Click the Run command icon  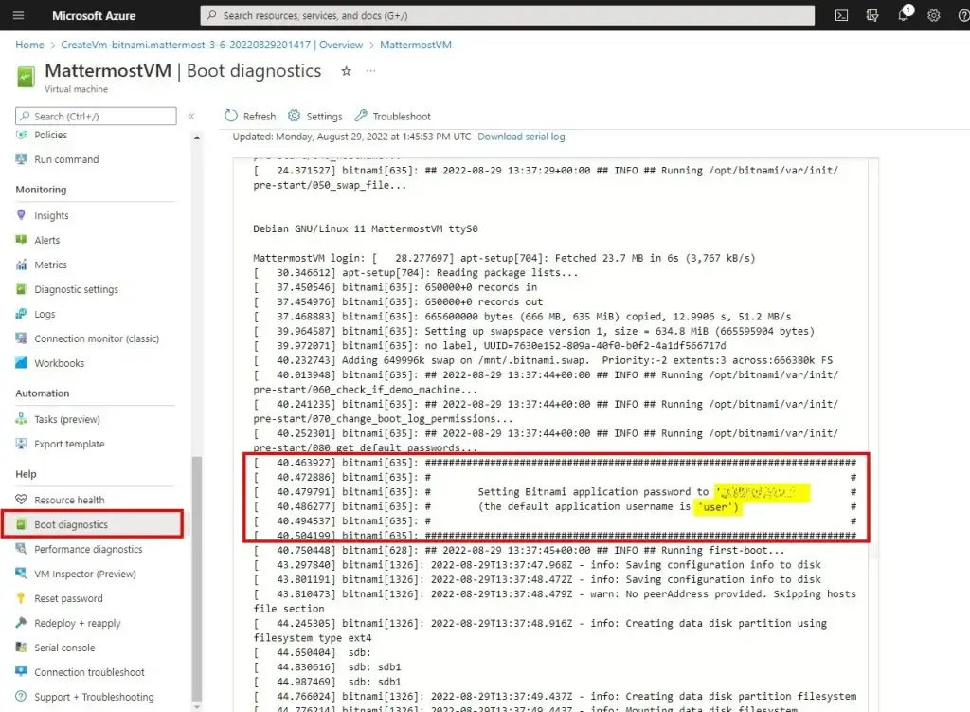[21, 159]
